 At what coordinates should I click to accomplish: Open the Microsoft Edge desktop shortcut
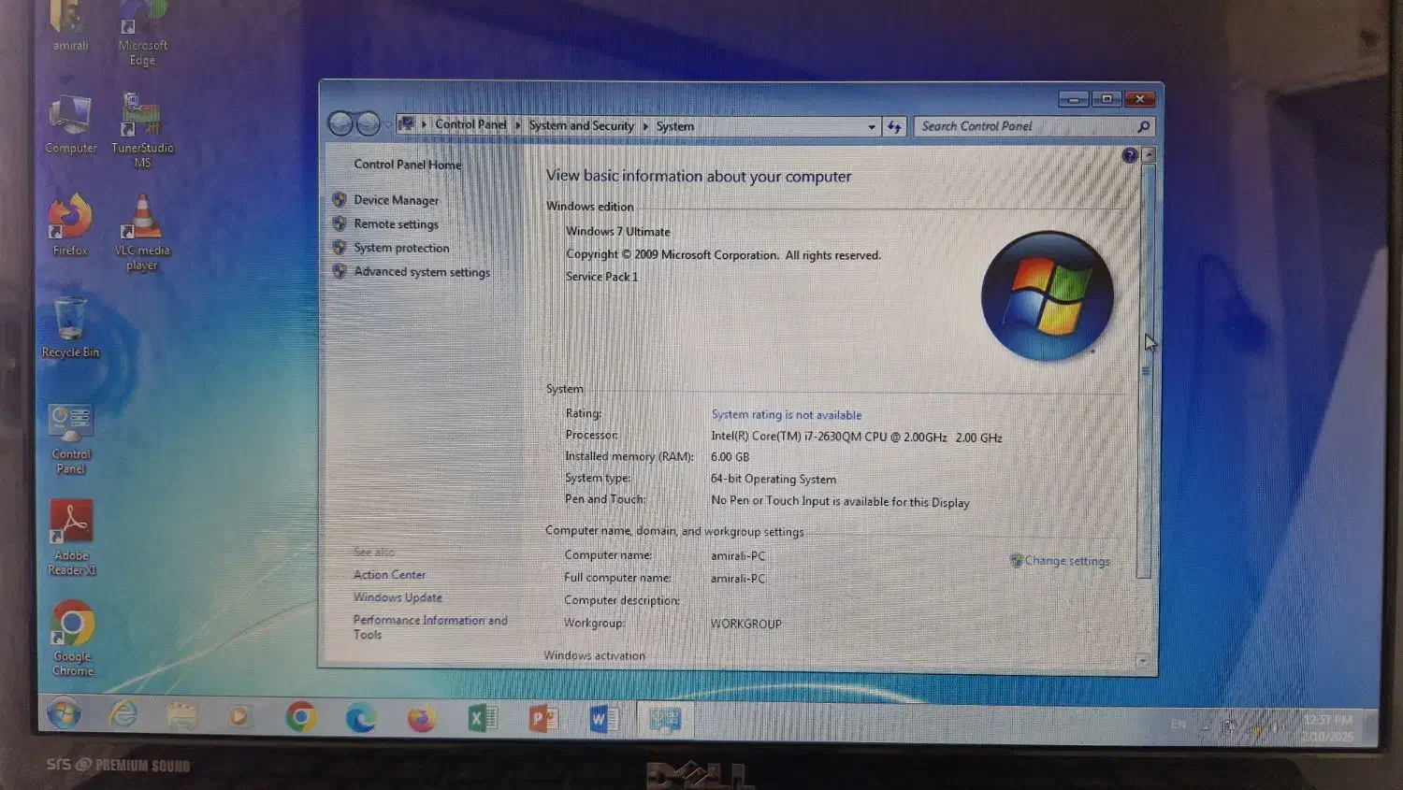(142, 34)
